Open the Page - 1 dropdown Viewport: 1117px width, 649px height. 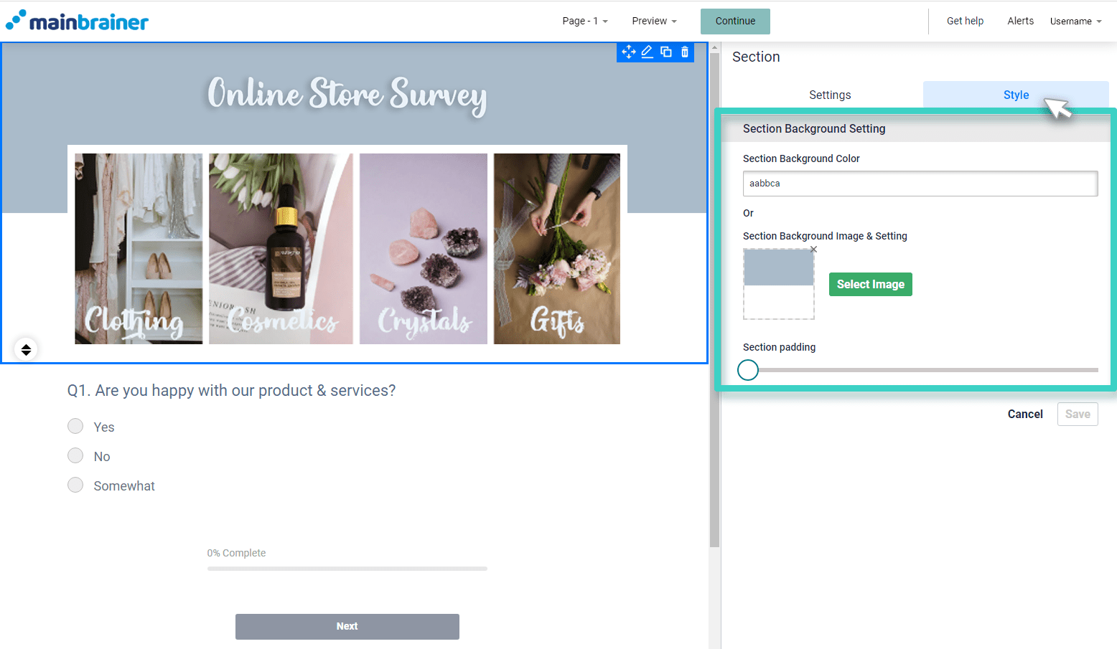(584, 21)
